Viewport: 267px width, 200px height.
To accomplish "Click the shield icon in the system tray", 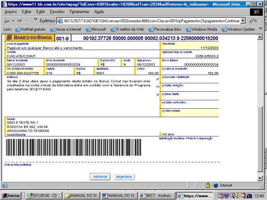I will tap(226, 196).
